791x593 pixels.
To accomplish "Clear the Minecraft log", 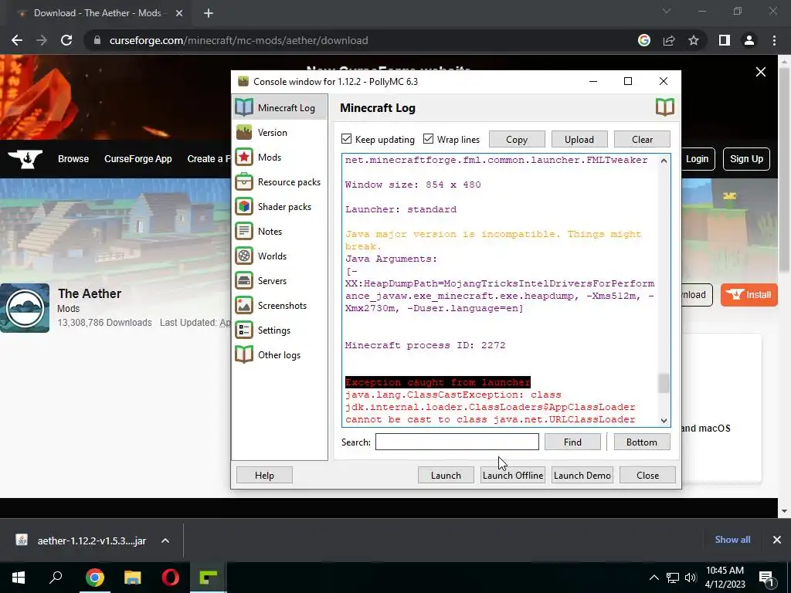I will click(x=642, y=139).
